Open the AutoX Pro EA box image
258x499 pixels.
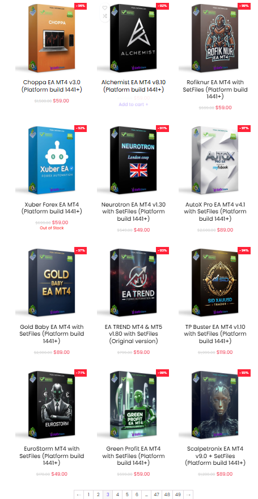(215, 160)
